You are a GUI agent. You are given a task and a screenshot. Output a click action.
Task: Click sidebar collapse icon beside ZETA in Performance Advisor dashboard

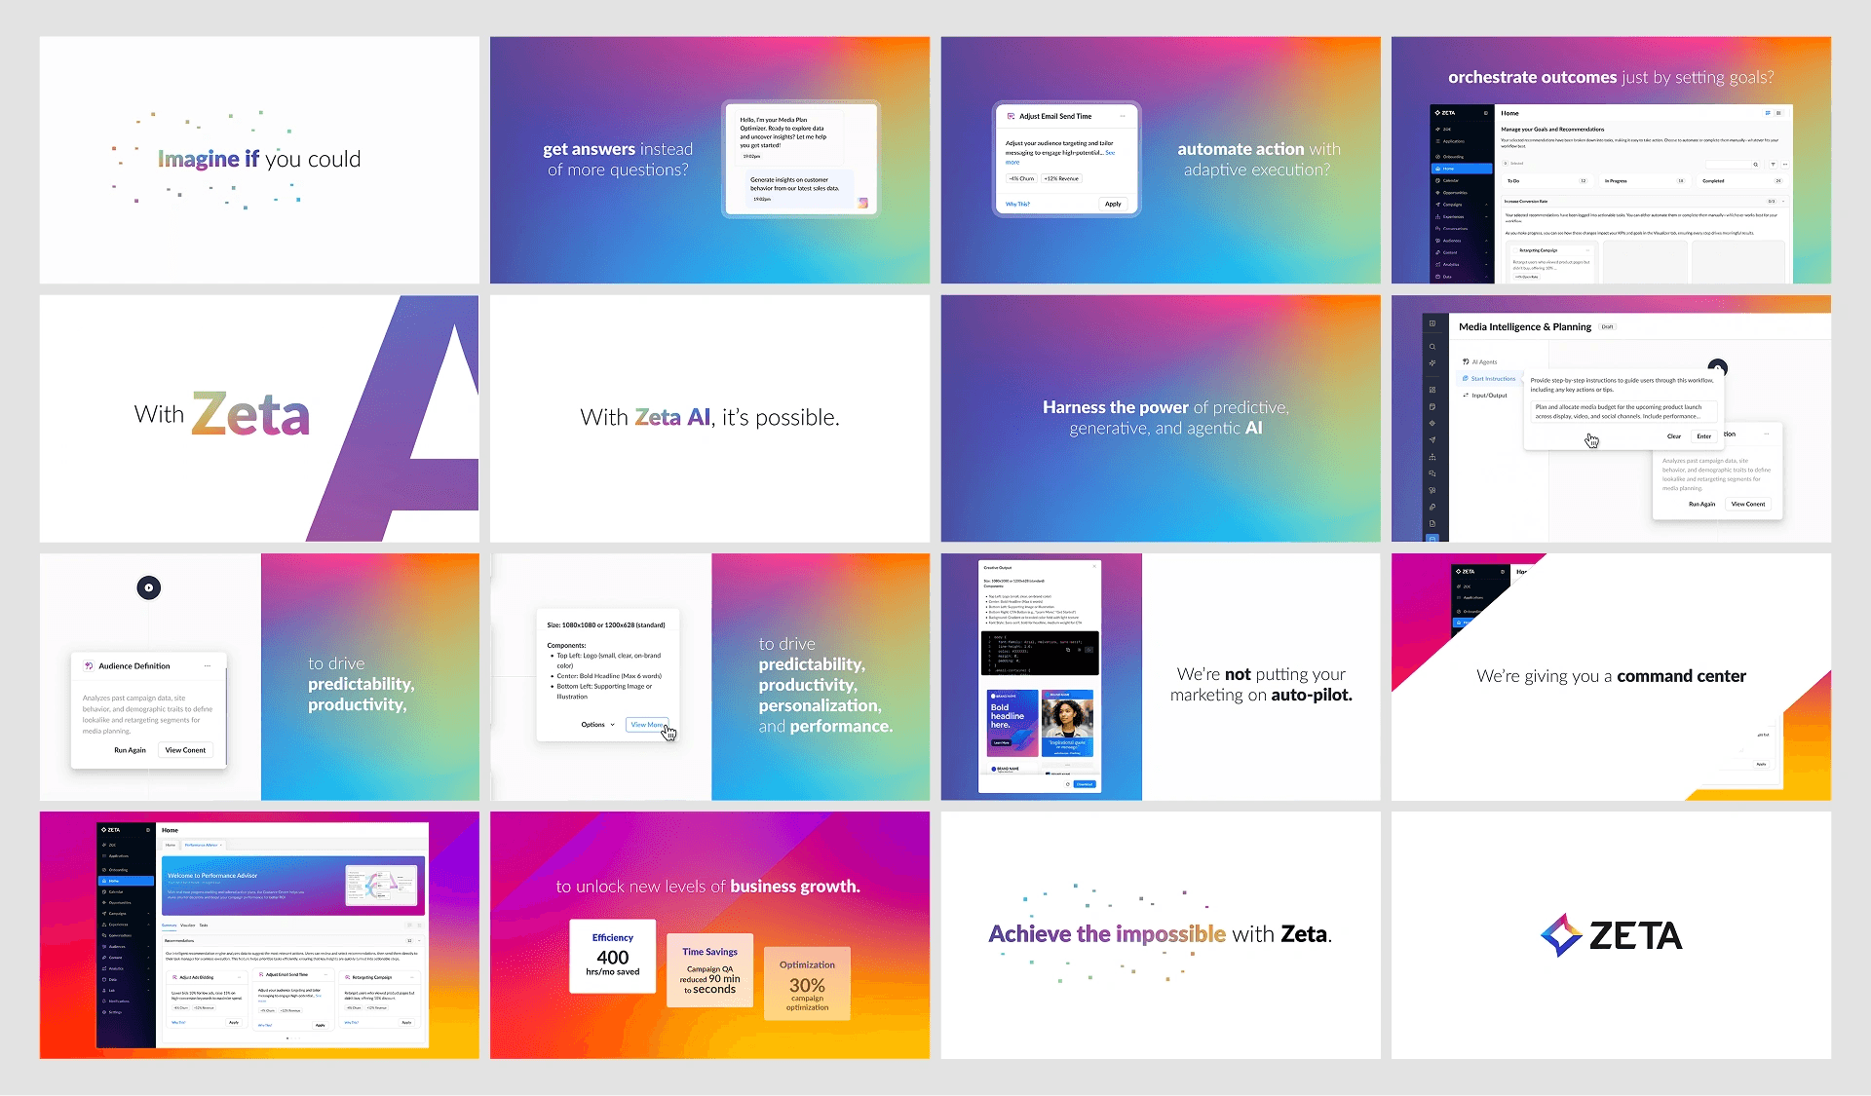click(x=148, y=830)
